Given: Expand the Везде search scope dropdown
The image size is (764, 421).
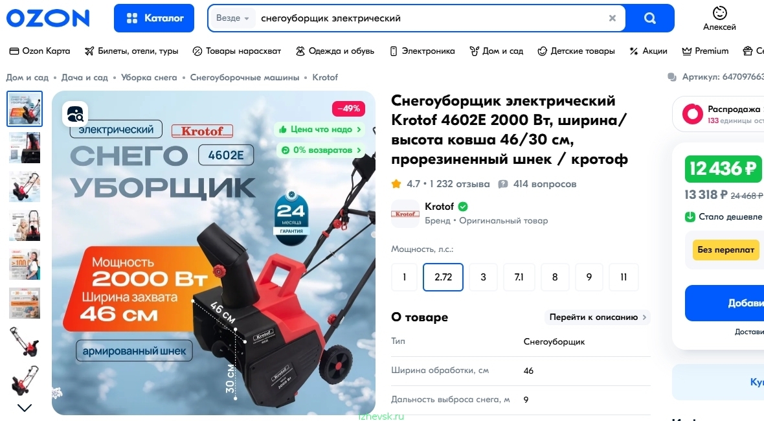Looking at the screenshot, I should [x=232, y=18].
